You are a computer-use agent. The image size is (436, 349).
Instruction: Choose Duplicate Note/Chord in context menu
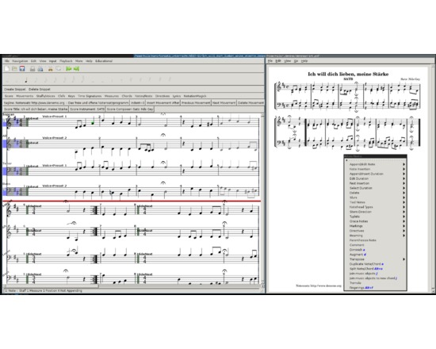tap(376, 264)
